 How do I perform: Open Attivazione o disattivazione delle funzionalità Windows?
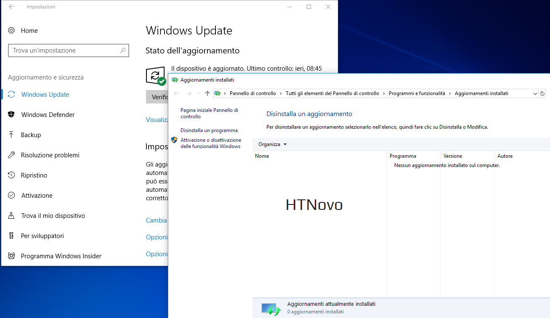coord(211,143)
